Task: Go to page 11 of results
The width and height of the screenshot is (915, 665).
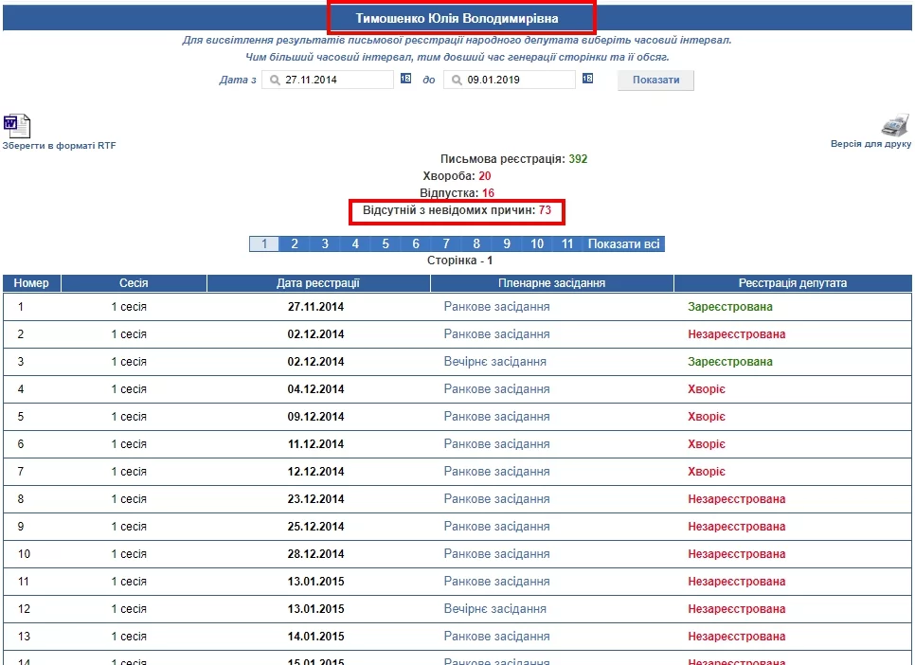Action: click(567, 244)
